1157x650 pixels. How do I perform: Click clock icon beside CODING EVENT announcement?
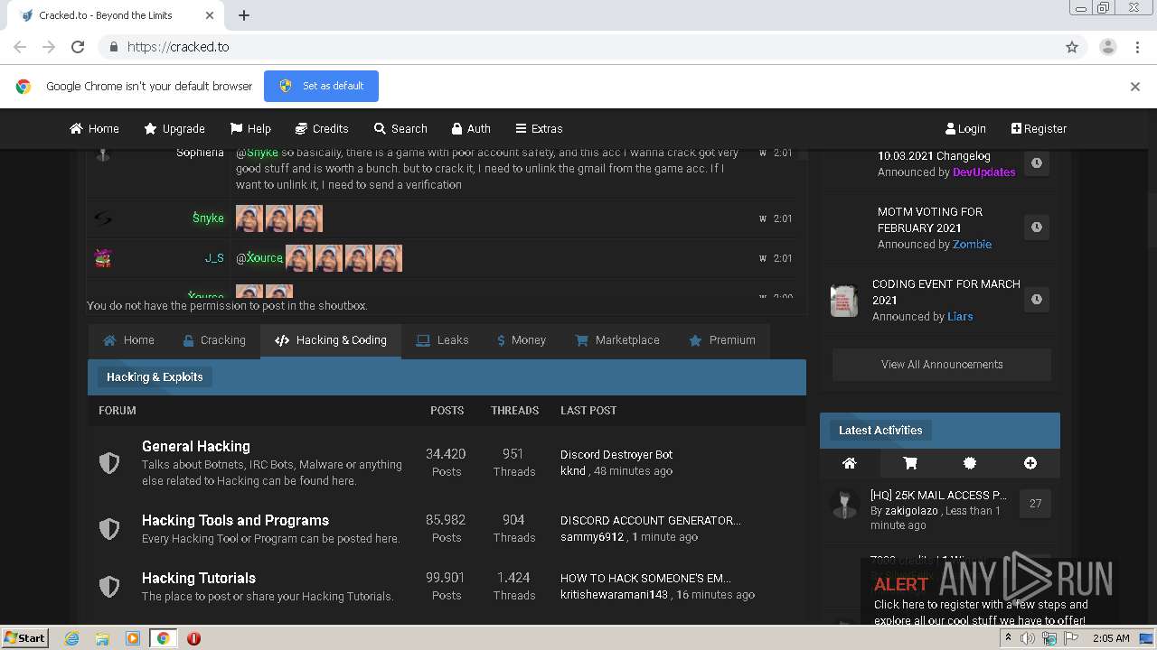[1037, 299]
